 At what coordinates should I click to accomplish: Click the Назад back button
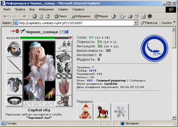point(9,16)
